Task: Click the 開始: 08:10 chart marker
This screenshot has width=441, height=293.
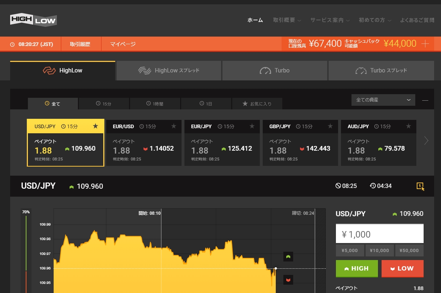Action: [150, 213]
